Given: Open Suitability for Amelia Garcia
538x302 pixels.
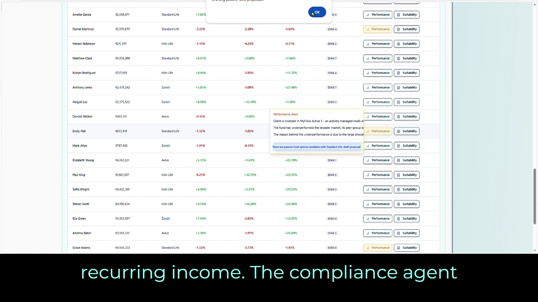Looking at the screenshot, I should [406, 15].
